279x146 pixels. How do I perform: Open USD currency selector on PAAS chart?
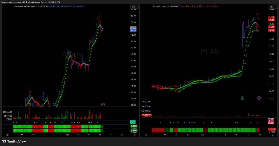point(134,7)
